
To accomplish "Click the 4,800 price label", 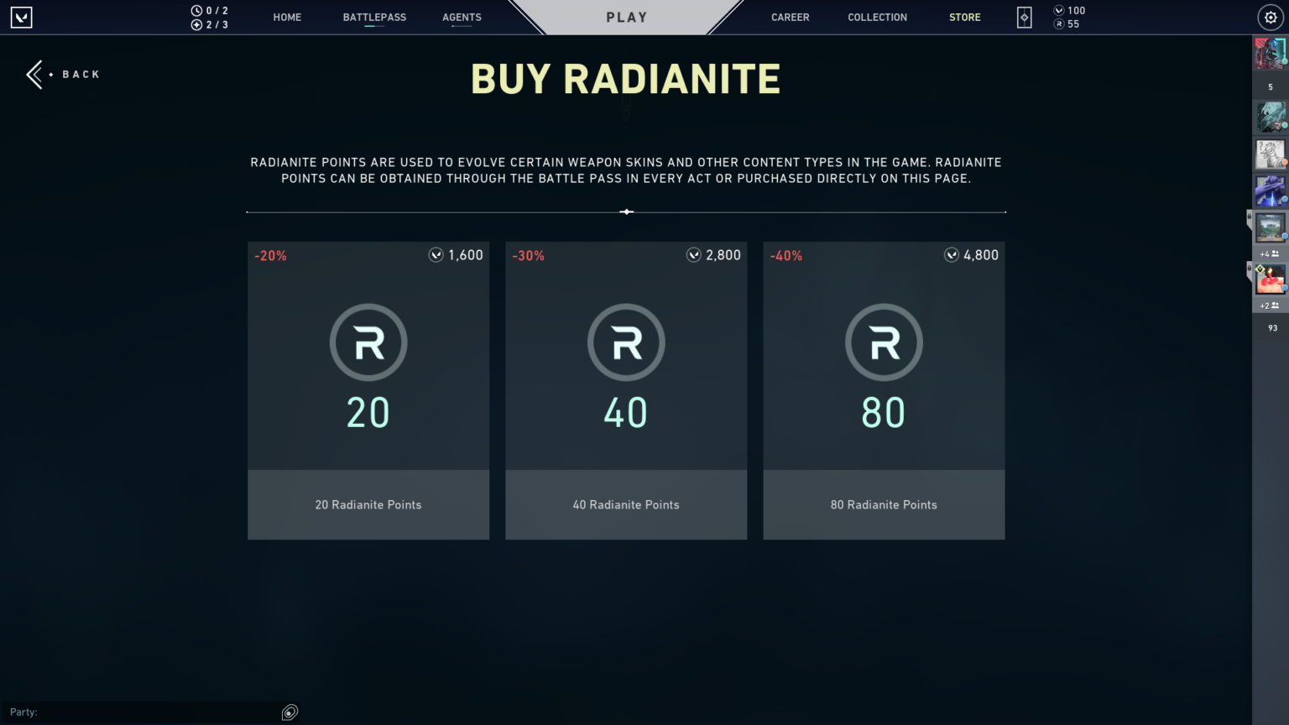I will pos(981,255).
